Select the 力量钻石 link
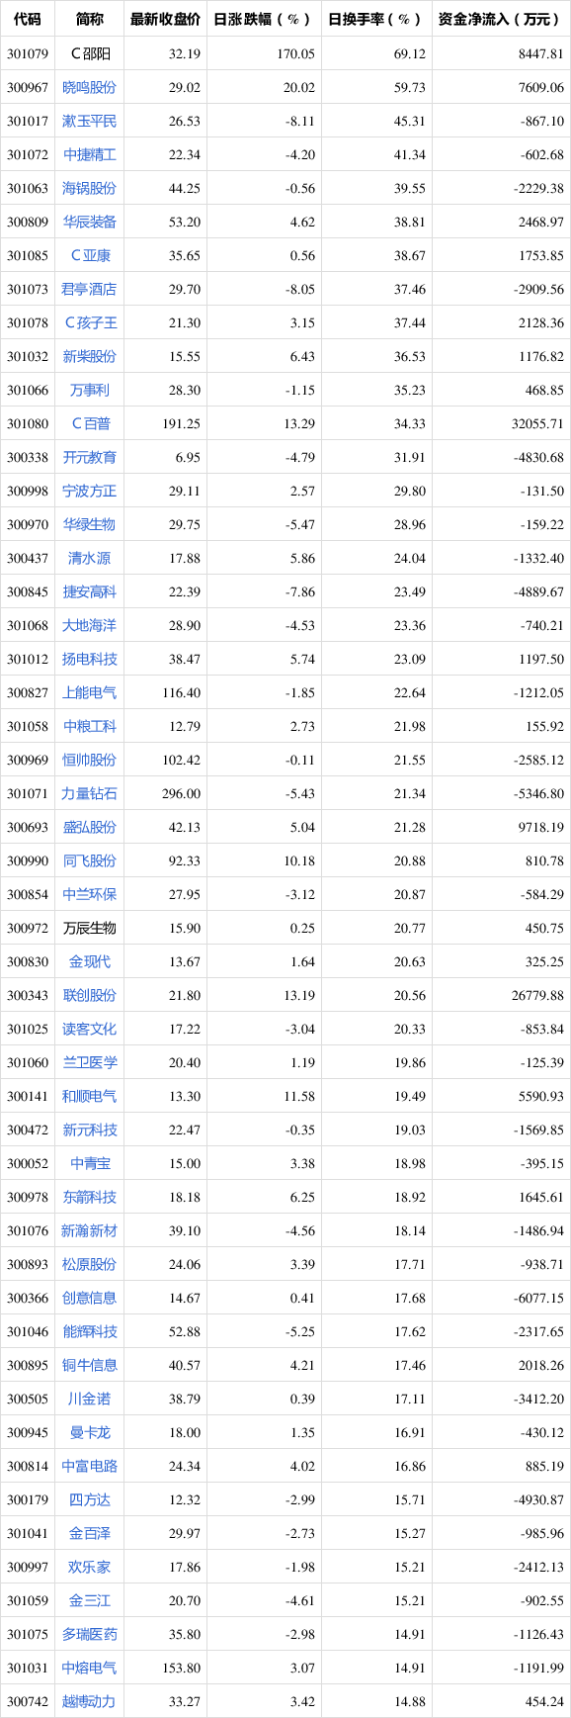The image size is (571, 1718). coord(90,793)
